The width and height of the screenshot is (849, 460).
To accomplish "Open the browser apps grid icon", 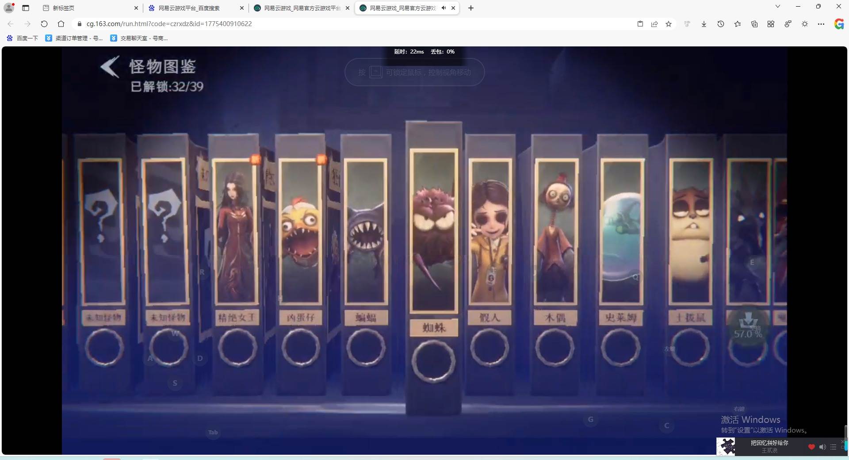I will tap(771, 24).
